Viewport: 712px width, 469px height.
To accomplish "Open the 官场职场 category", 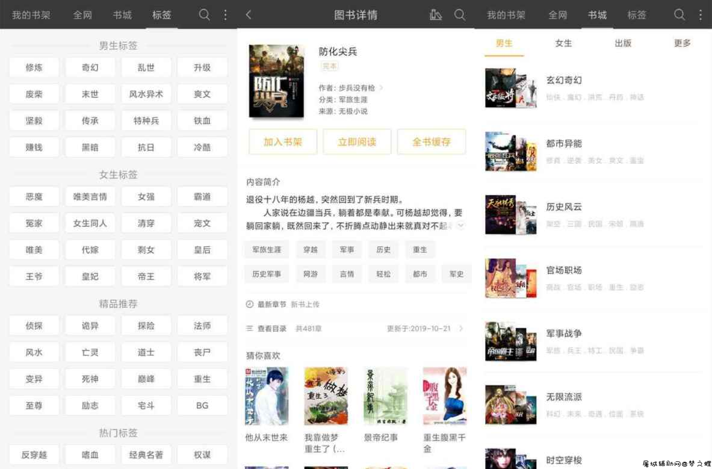I will (593, 278).
